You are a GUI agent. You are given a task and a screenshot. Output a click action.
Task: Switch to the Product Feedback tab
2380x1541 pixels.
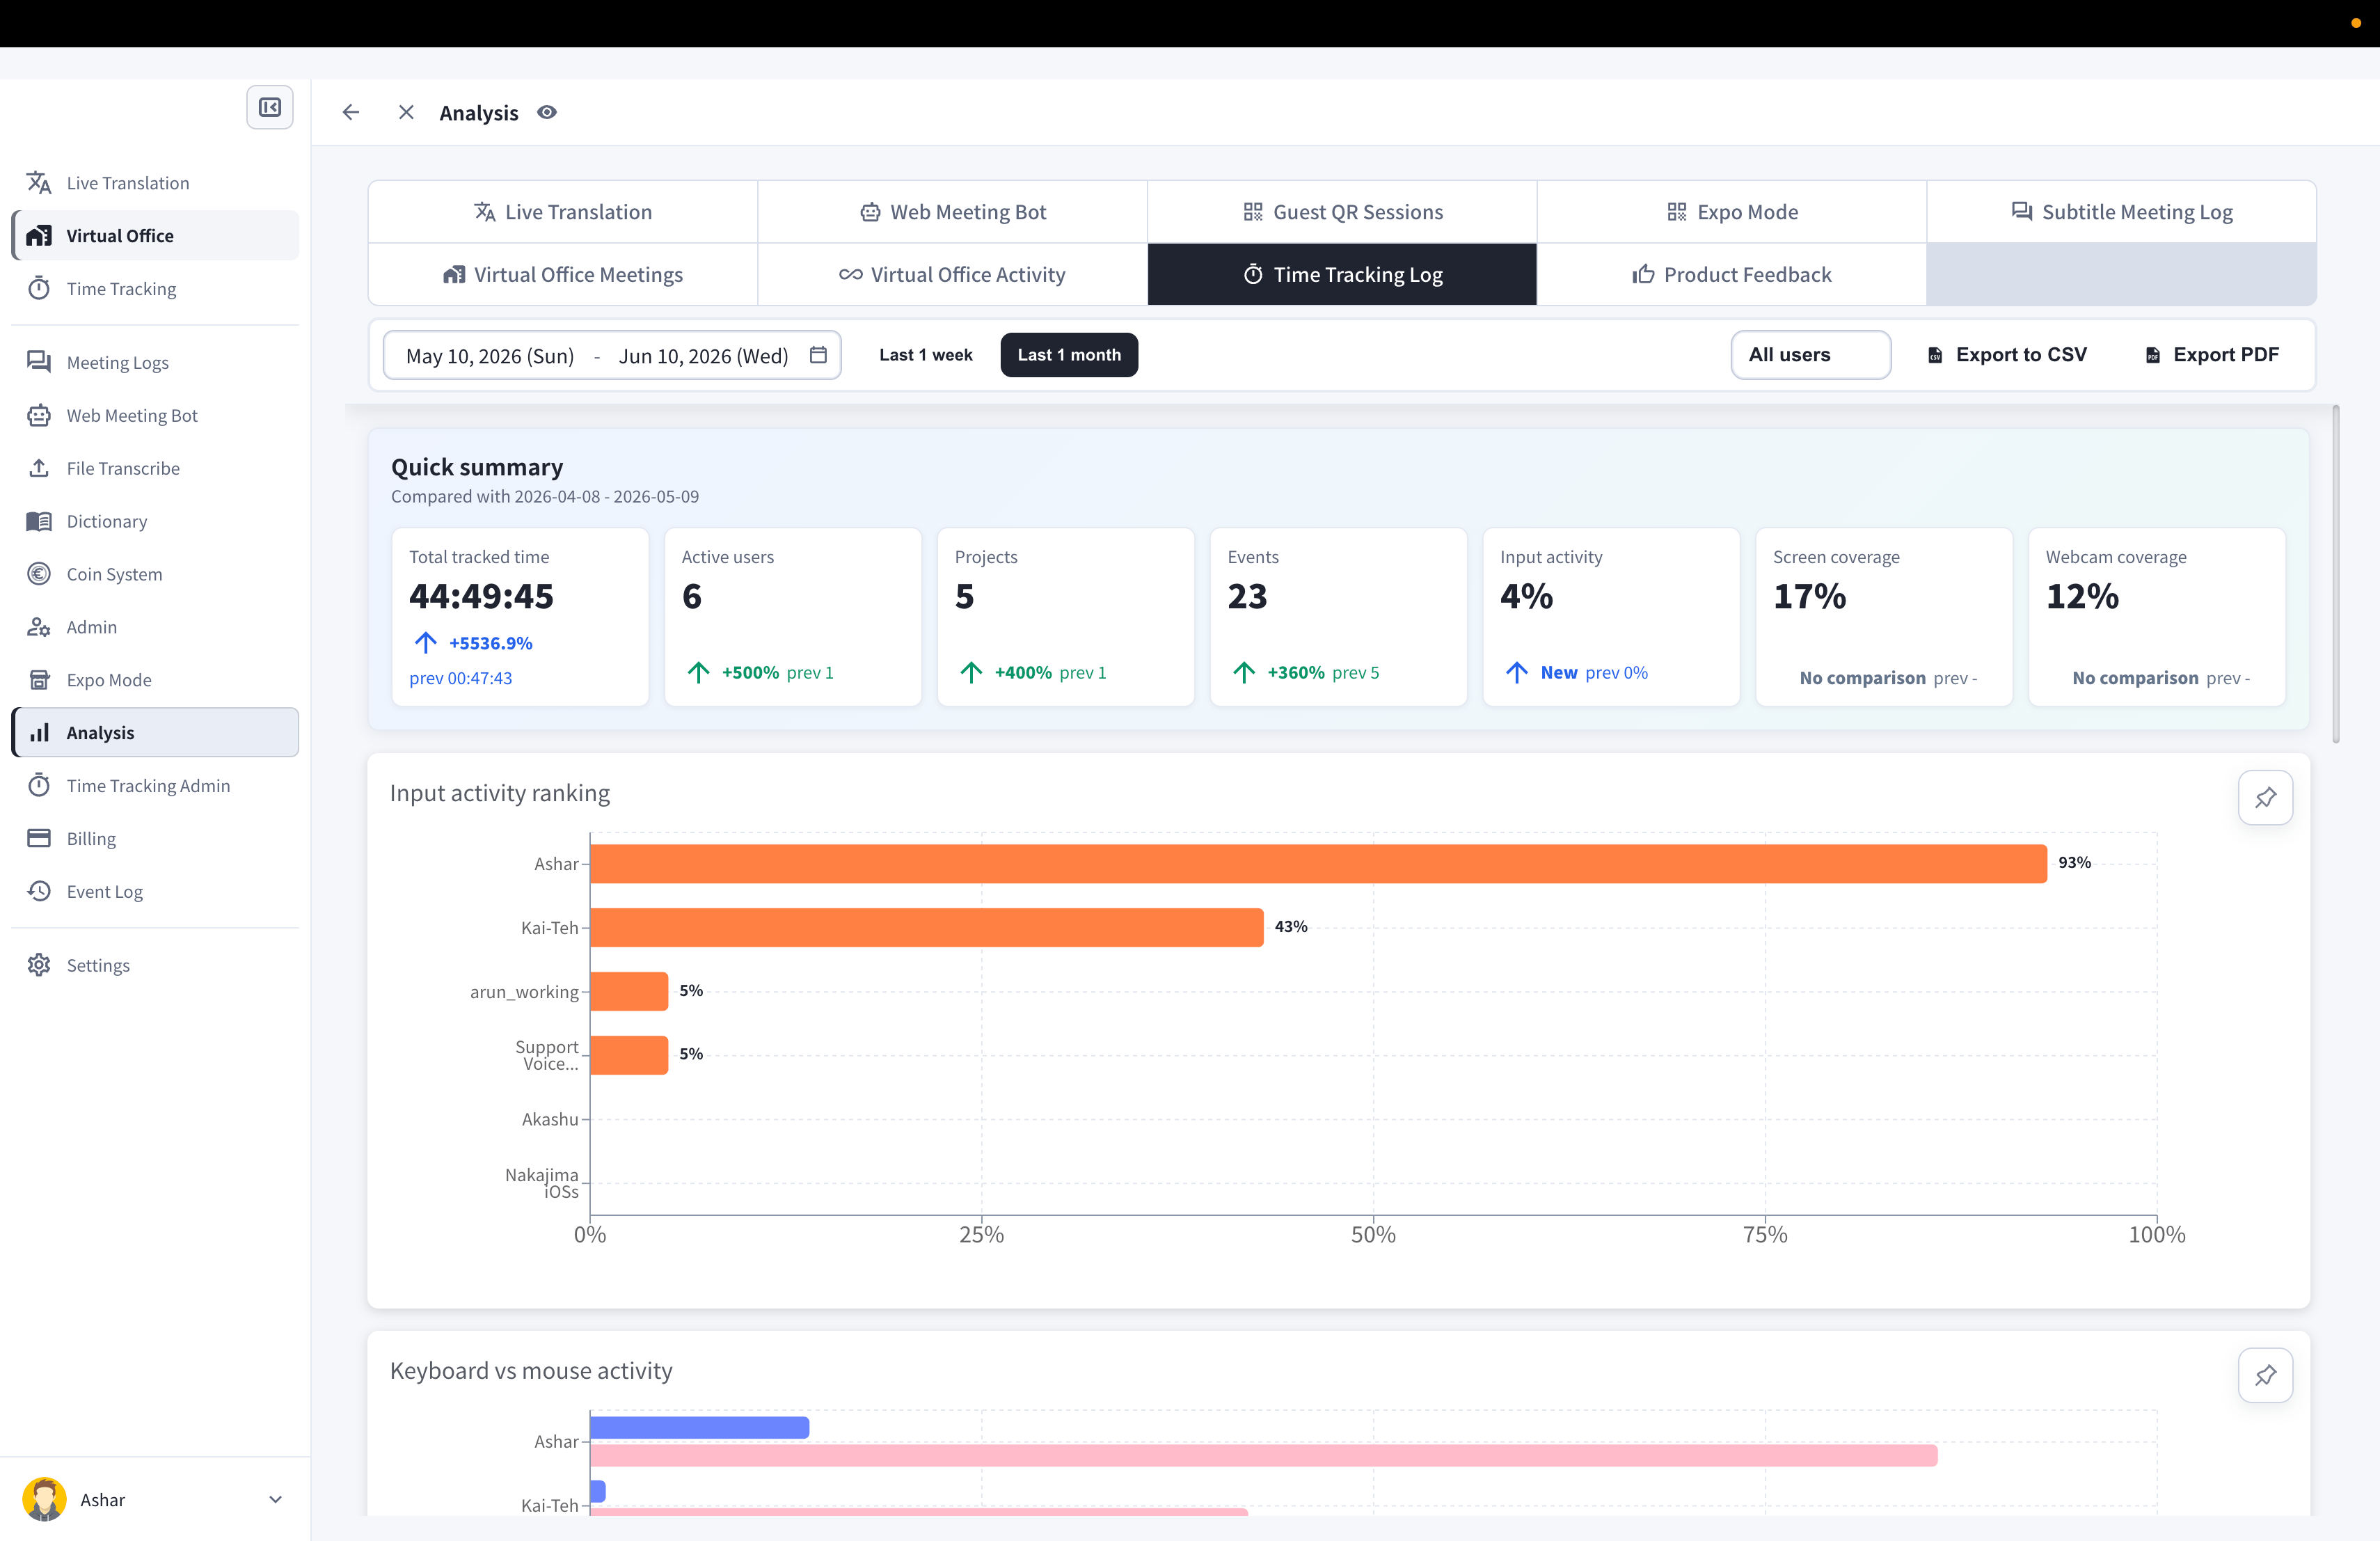click(1732, 275)
